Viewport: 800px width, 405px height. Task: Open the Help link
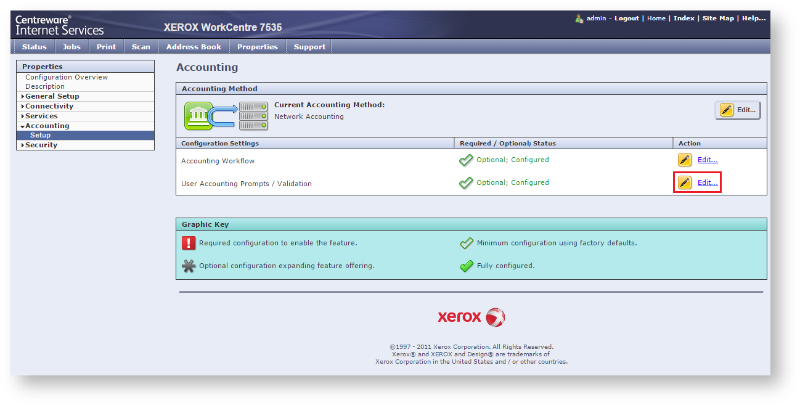(x=754, y=18)
